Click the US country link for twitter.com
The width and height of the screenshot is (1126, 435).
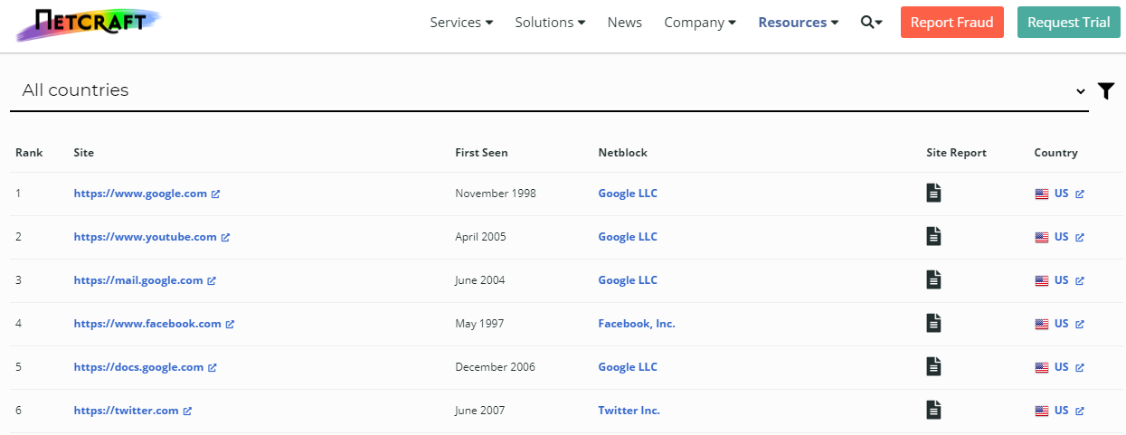click(x=1061, y=411)
